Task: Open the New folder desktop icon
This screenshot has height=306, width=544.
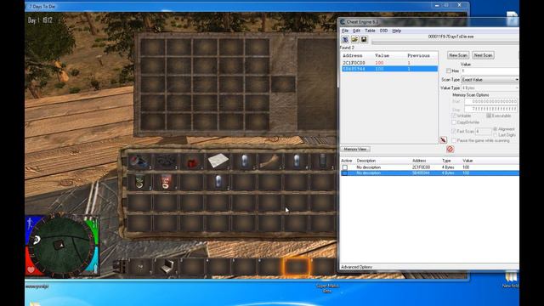Action: (510, 280)
